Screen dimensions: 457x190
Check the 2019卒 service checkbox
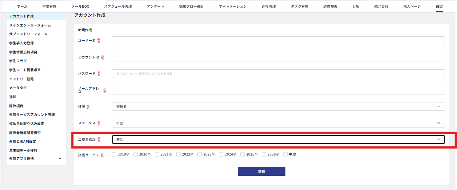[114, 154]
